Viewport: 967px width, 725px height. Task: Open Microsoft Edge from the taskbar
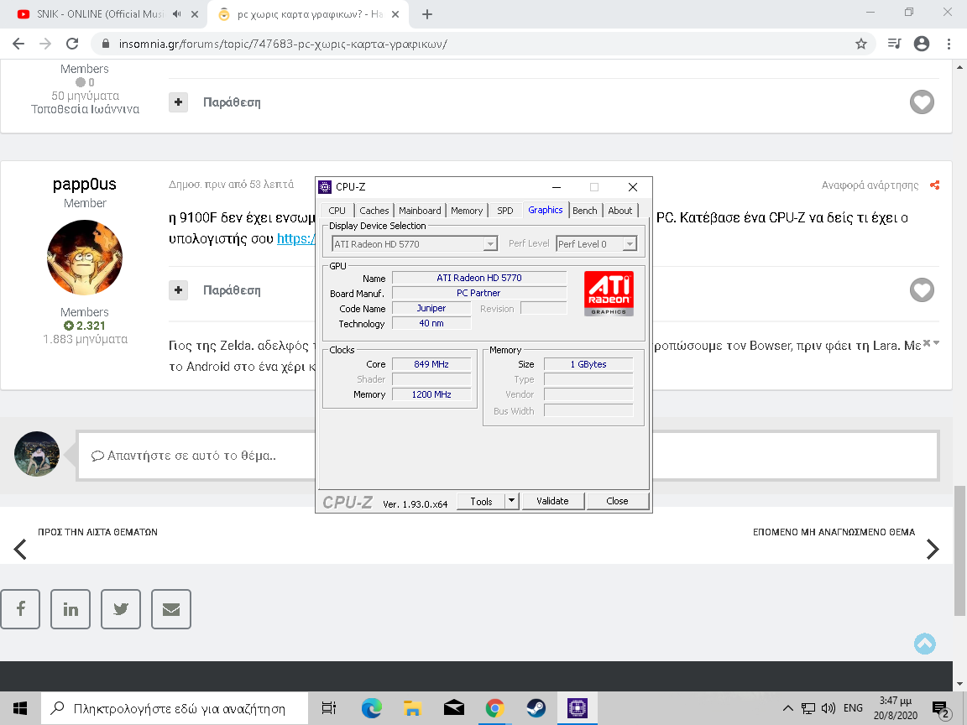[371, 707]
